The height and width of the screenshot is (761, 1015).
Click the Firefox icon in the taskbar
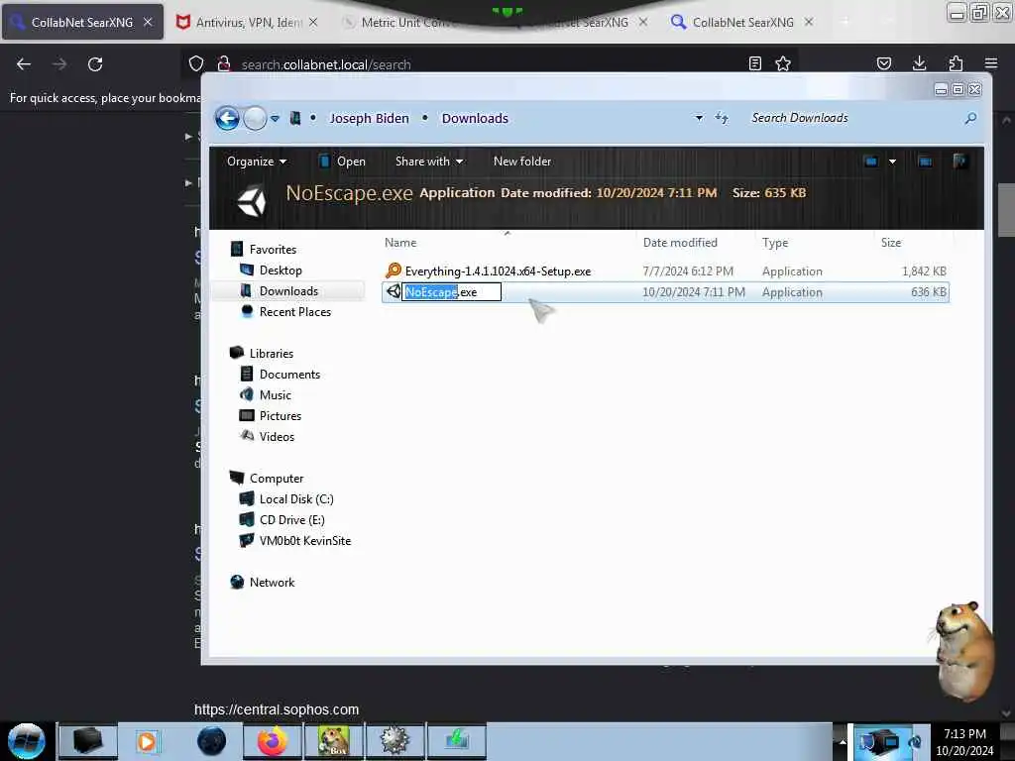tap(273, 741)
